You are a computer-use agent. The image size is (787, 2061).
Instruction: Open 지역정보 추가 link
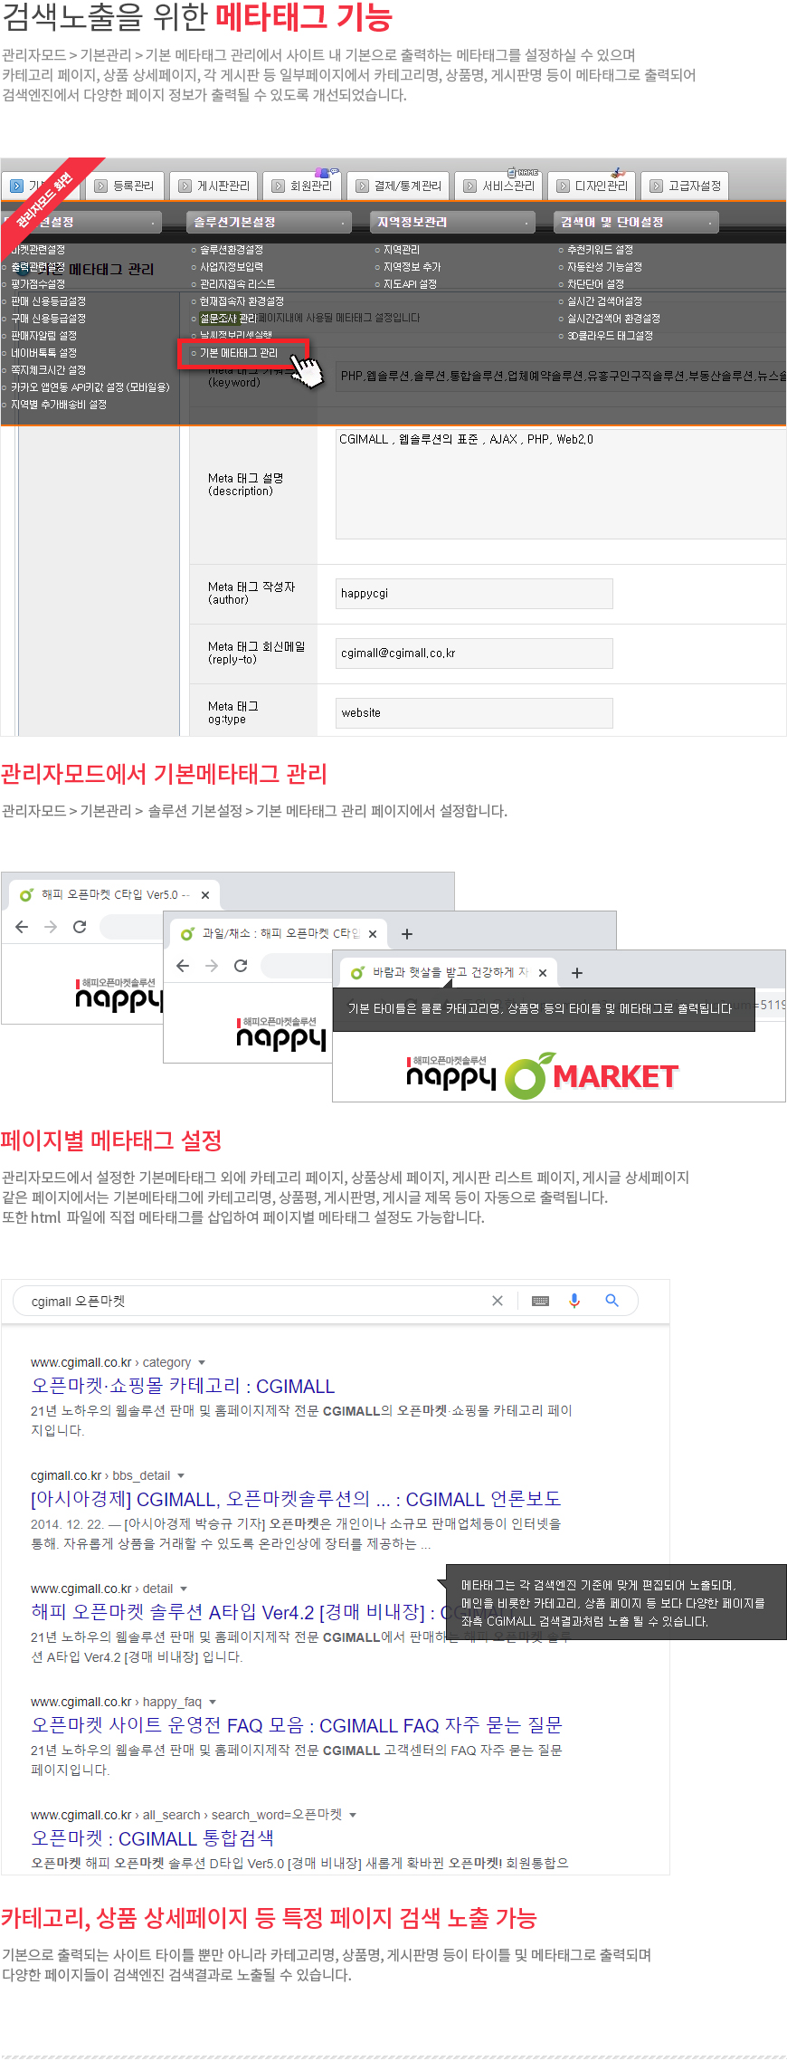point(412,267)
